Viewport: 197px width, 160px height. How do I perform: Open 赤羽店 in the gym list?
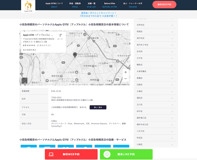(156, 51)
